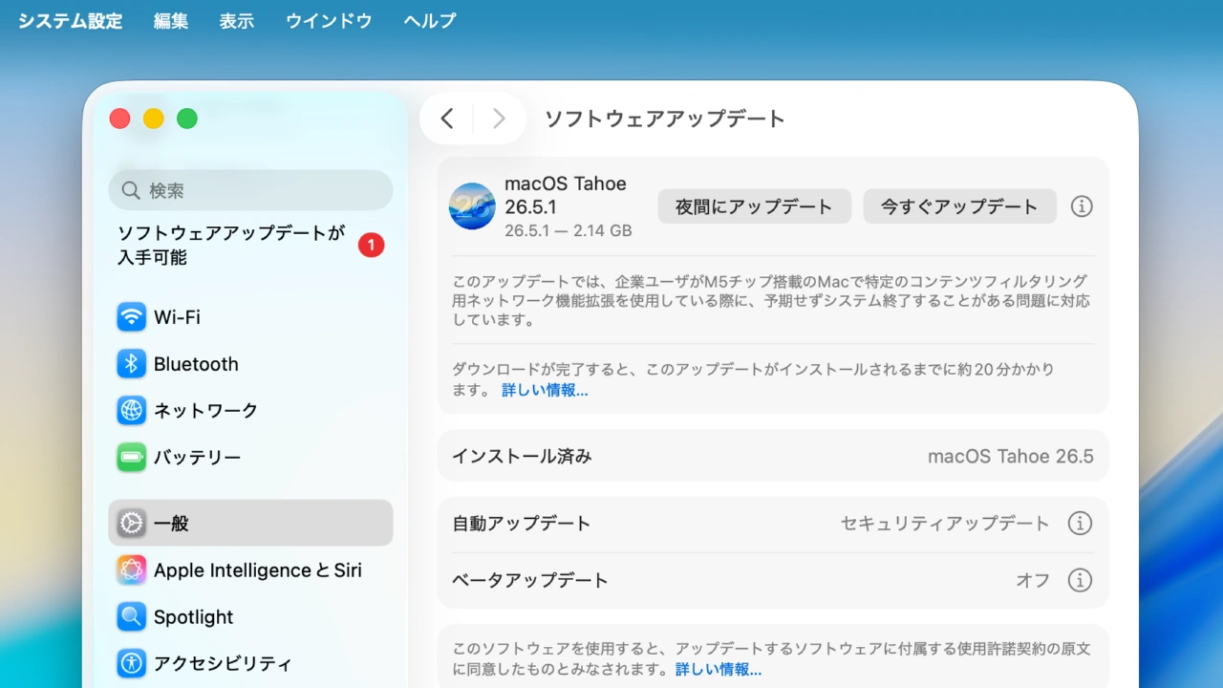
Task: Click the macOS Tahoe 26 update icon
Action: pyautogui.click(x=472, y=206)
